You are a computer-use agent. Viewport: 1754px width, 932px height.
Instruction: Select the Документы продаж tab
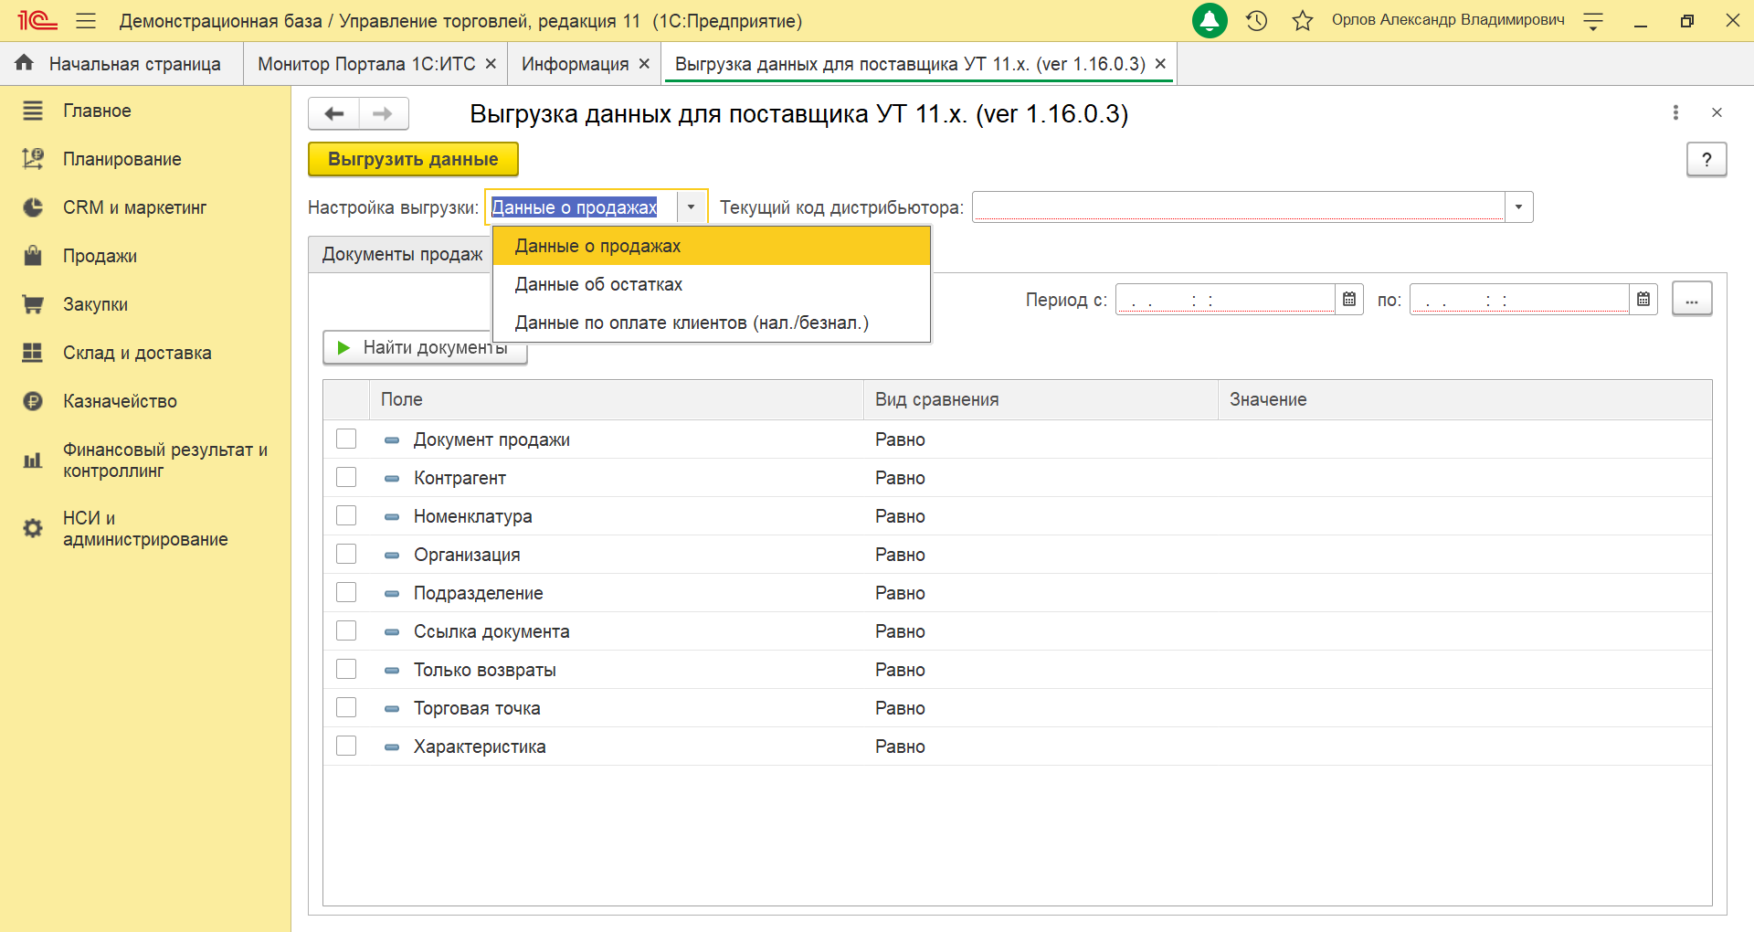point(402,254)
